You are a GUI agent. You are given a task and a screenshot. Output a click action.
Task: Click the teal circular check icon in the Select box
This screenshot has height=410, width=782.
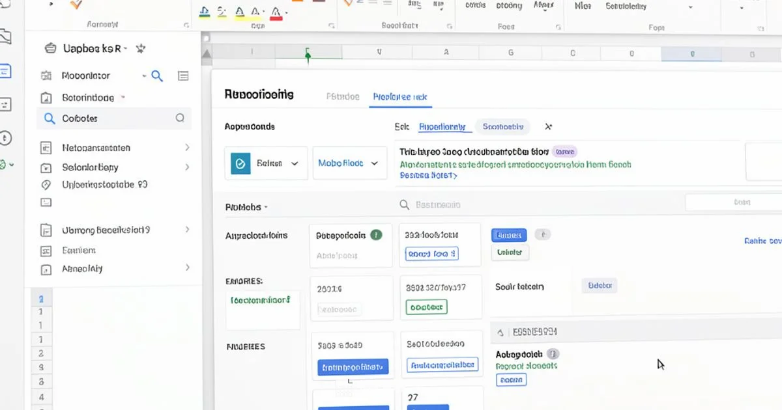click(240, 163)
